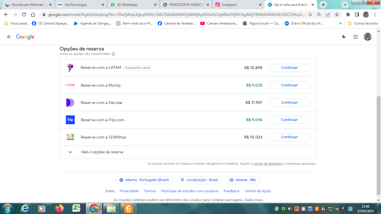Click the address bar URL field

pyautogui.click(x=176, y=15)
